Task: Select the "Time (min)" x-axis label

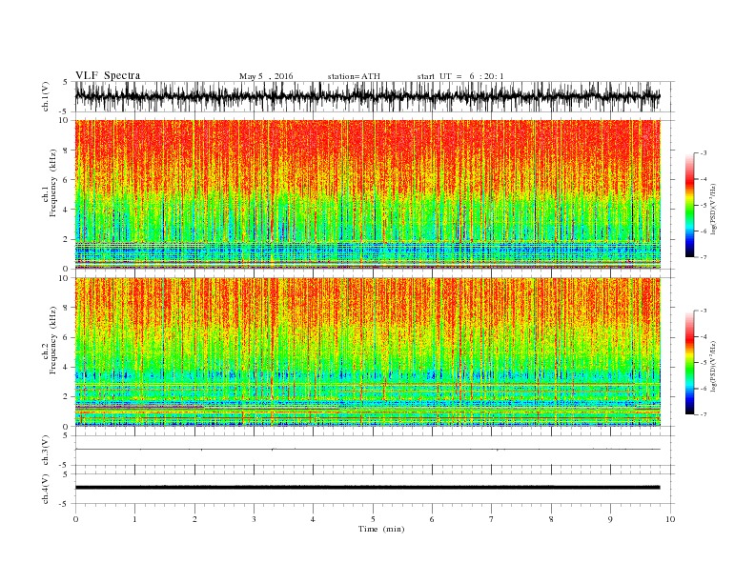Action: click(381, 529)
